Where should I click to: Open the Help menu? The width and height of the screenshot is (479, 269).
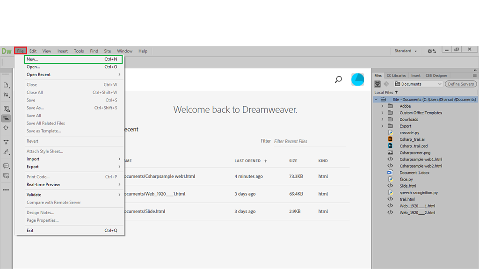tap(143, 51)
